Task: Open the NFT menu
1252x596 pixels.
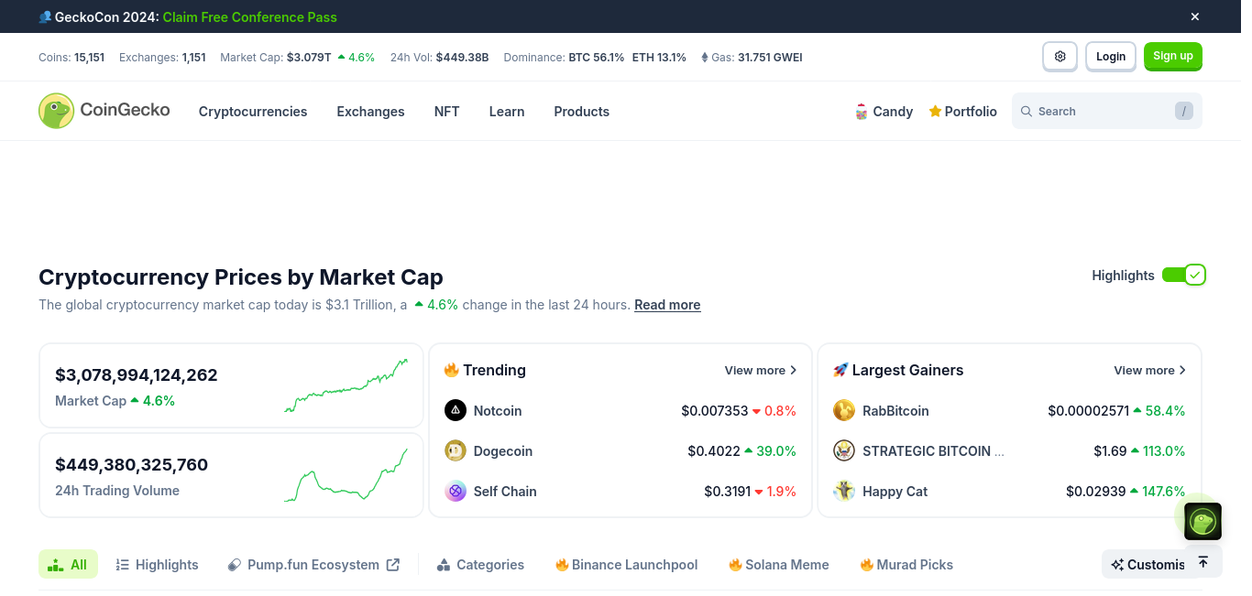Action: 446,112
